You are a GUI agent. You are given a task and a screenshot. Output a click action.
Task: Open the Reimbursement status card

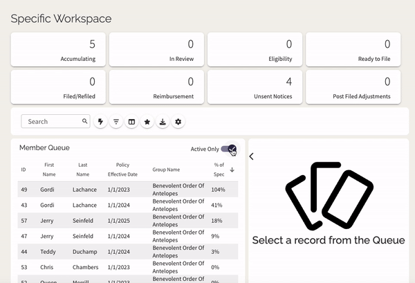[157, 87]
